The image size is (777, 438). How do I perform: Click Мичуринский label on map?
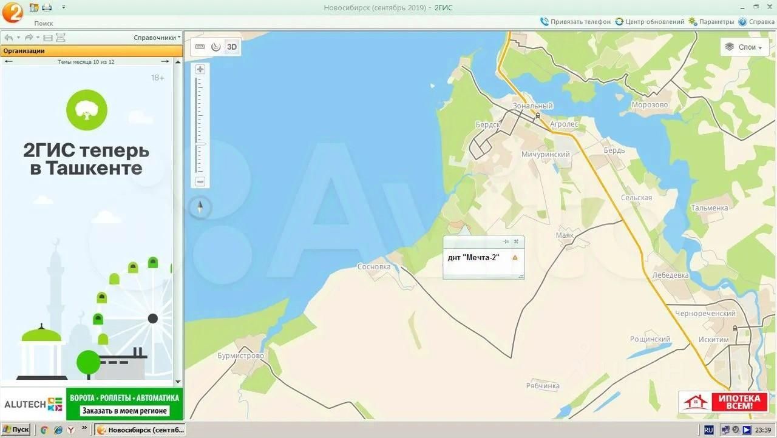546,154
